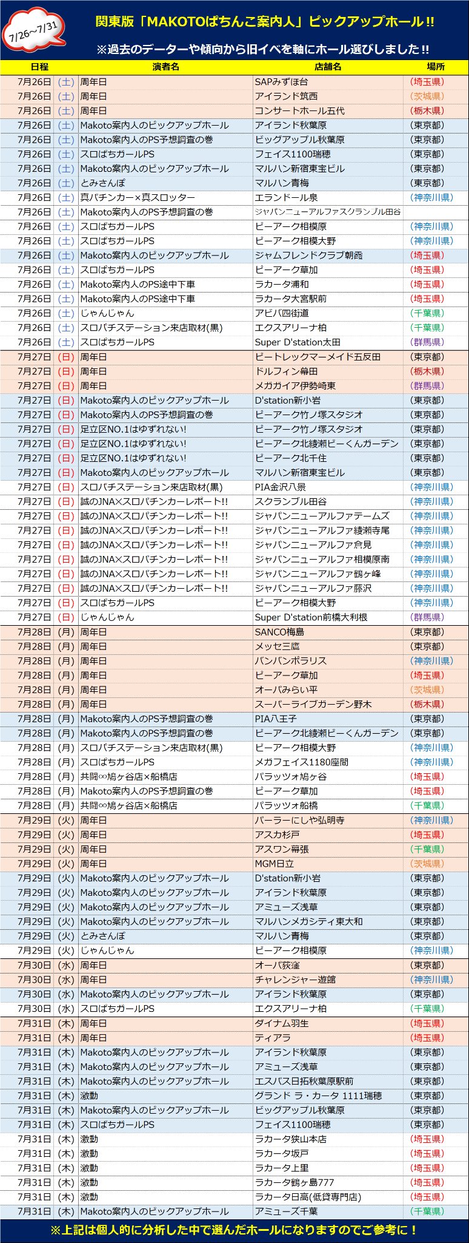Click スクランブル田谷 in the 7月27日 rows
Screen dimensions: 469x1243
(x=328, y=501)
